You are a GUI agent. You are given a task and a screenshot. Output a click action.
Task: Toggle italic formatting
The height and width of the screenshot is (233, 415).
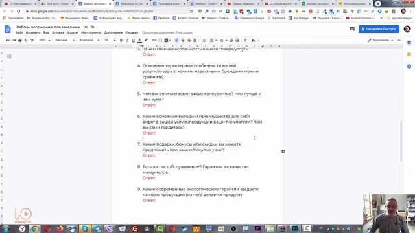(x=127, y=40)
